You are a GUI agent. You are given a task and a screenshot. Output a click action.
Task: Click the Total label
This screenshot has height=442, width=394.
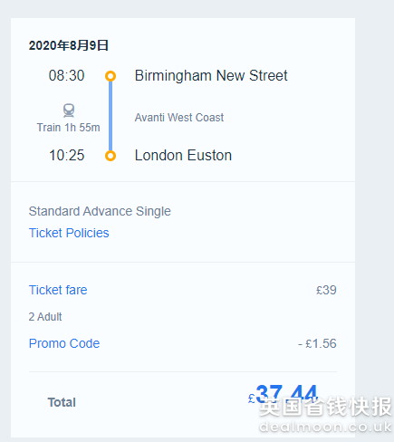coord(62,402)
